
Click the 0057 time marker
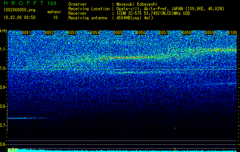coord(164,33)
